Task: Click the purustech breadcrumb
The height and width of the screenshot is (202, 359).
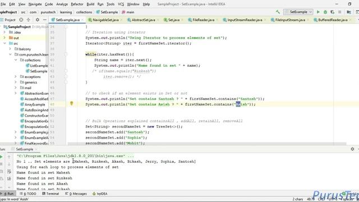Action: click(48, 12)
